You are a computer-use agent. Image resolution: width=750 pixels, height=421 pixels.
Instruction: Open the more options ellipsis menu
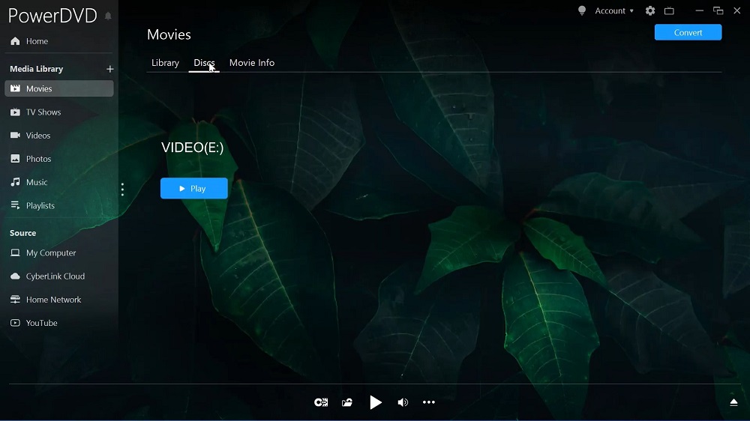click(428, 402)
